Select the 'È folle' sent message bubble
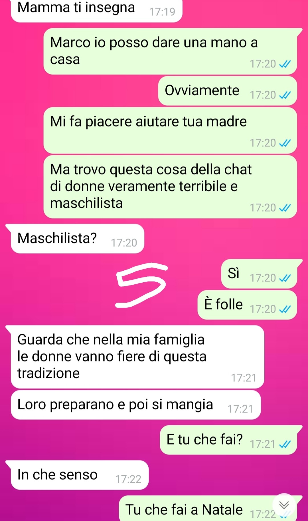308x521 pixels. pos(247,305)
